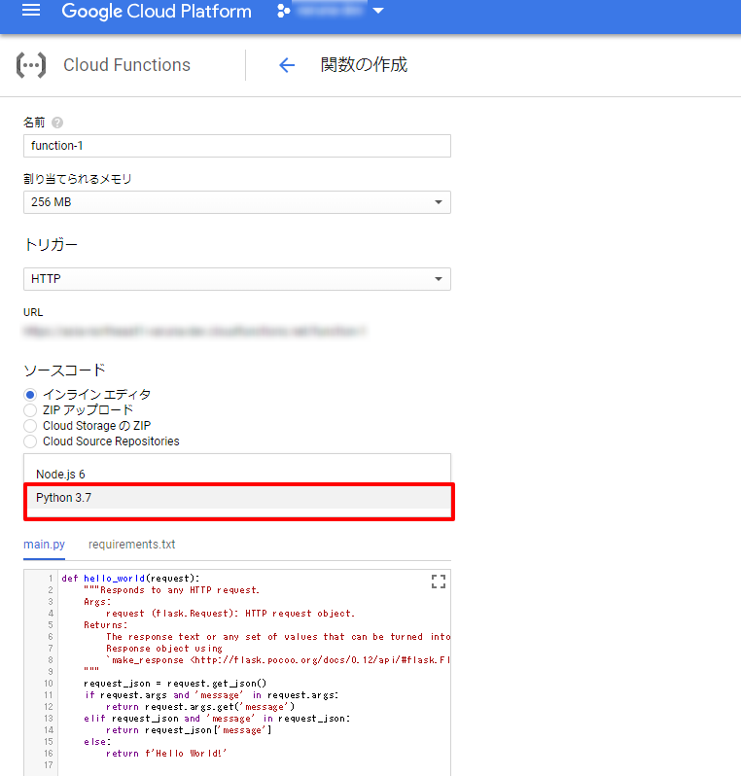Click the request_json = request.get_json() line
Viewport: 741px width, 776px height.
coord(175,684)
